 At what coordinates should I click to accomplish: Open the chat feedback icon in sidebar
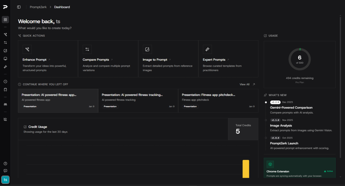pos(5,171)
